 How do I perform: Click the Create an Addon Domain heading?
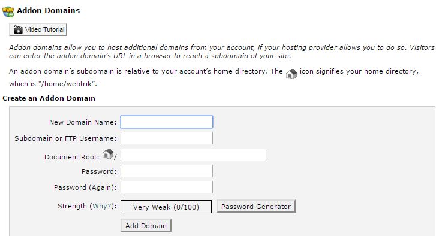click(x=49, y=98)
